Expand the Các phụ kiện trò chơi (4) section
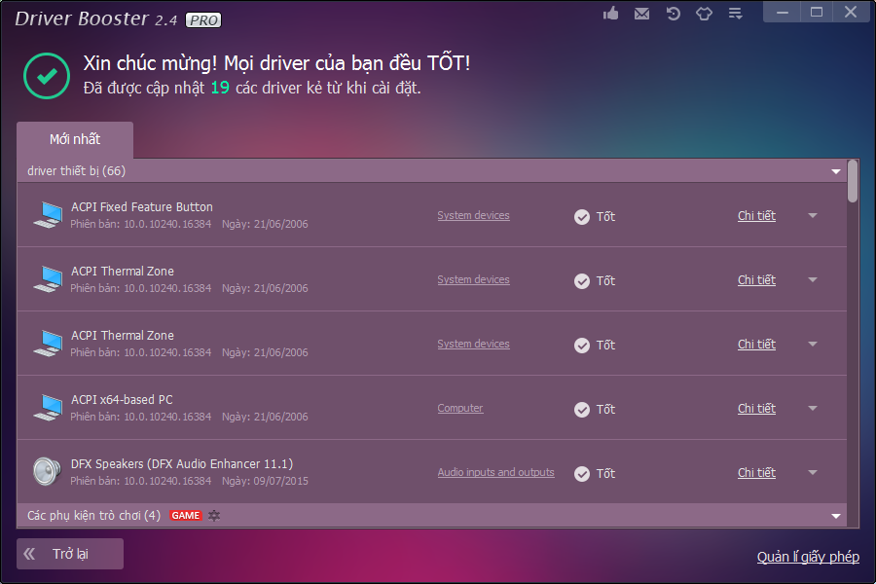The height and width of the screenshot is (584, 876). [836, 516]
